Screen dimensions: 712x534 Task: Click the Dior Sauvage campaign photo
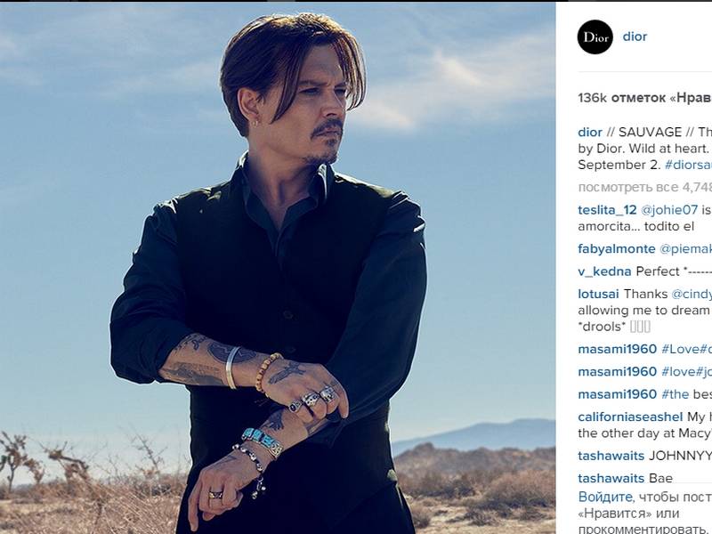click(278, 268)
